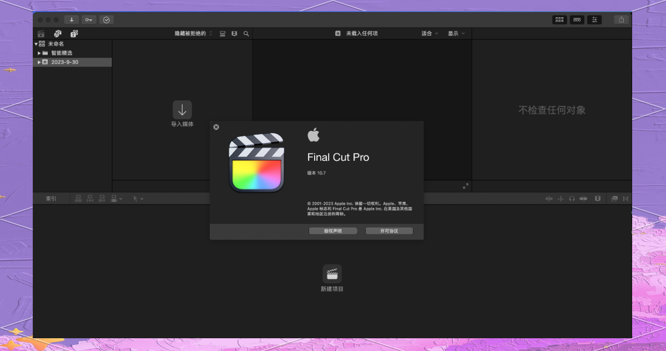Open the edit mode chevron dropdown
This screenshot has width=666, height=351.
point(121,199)
